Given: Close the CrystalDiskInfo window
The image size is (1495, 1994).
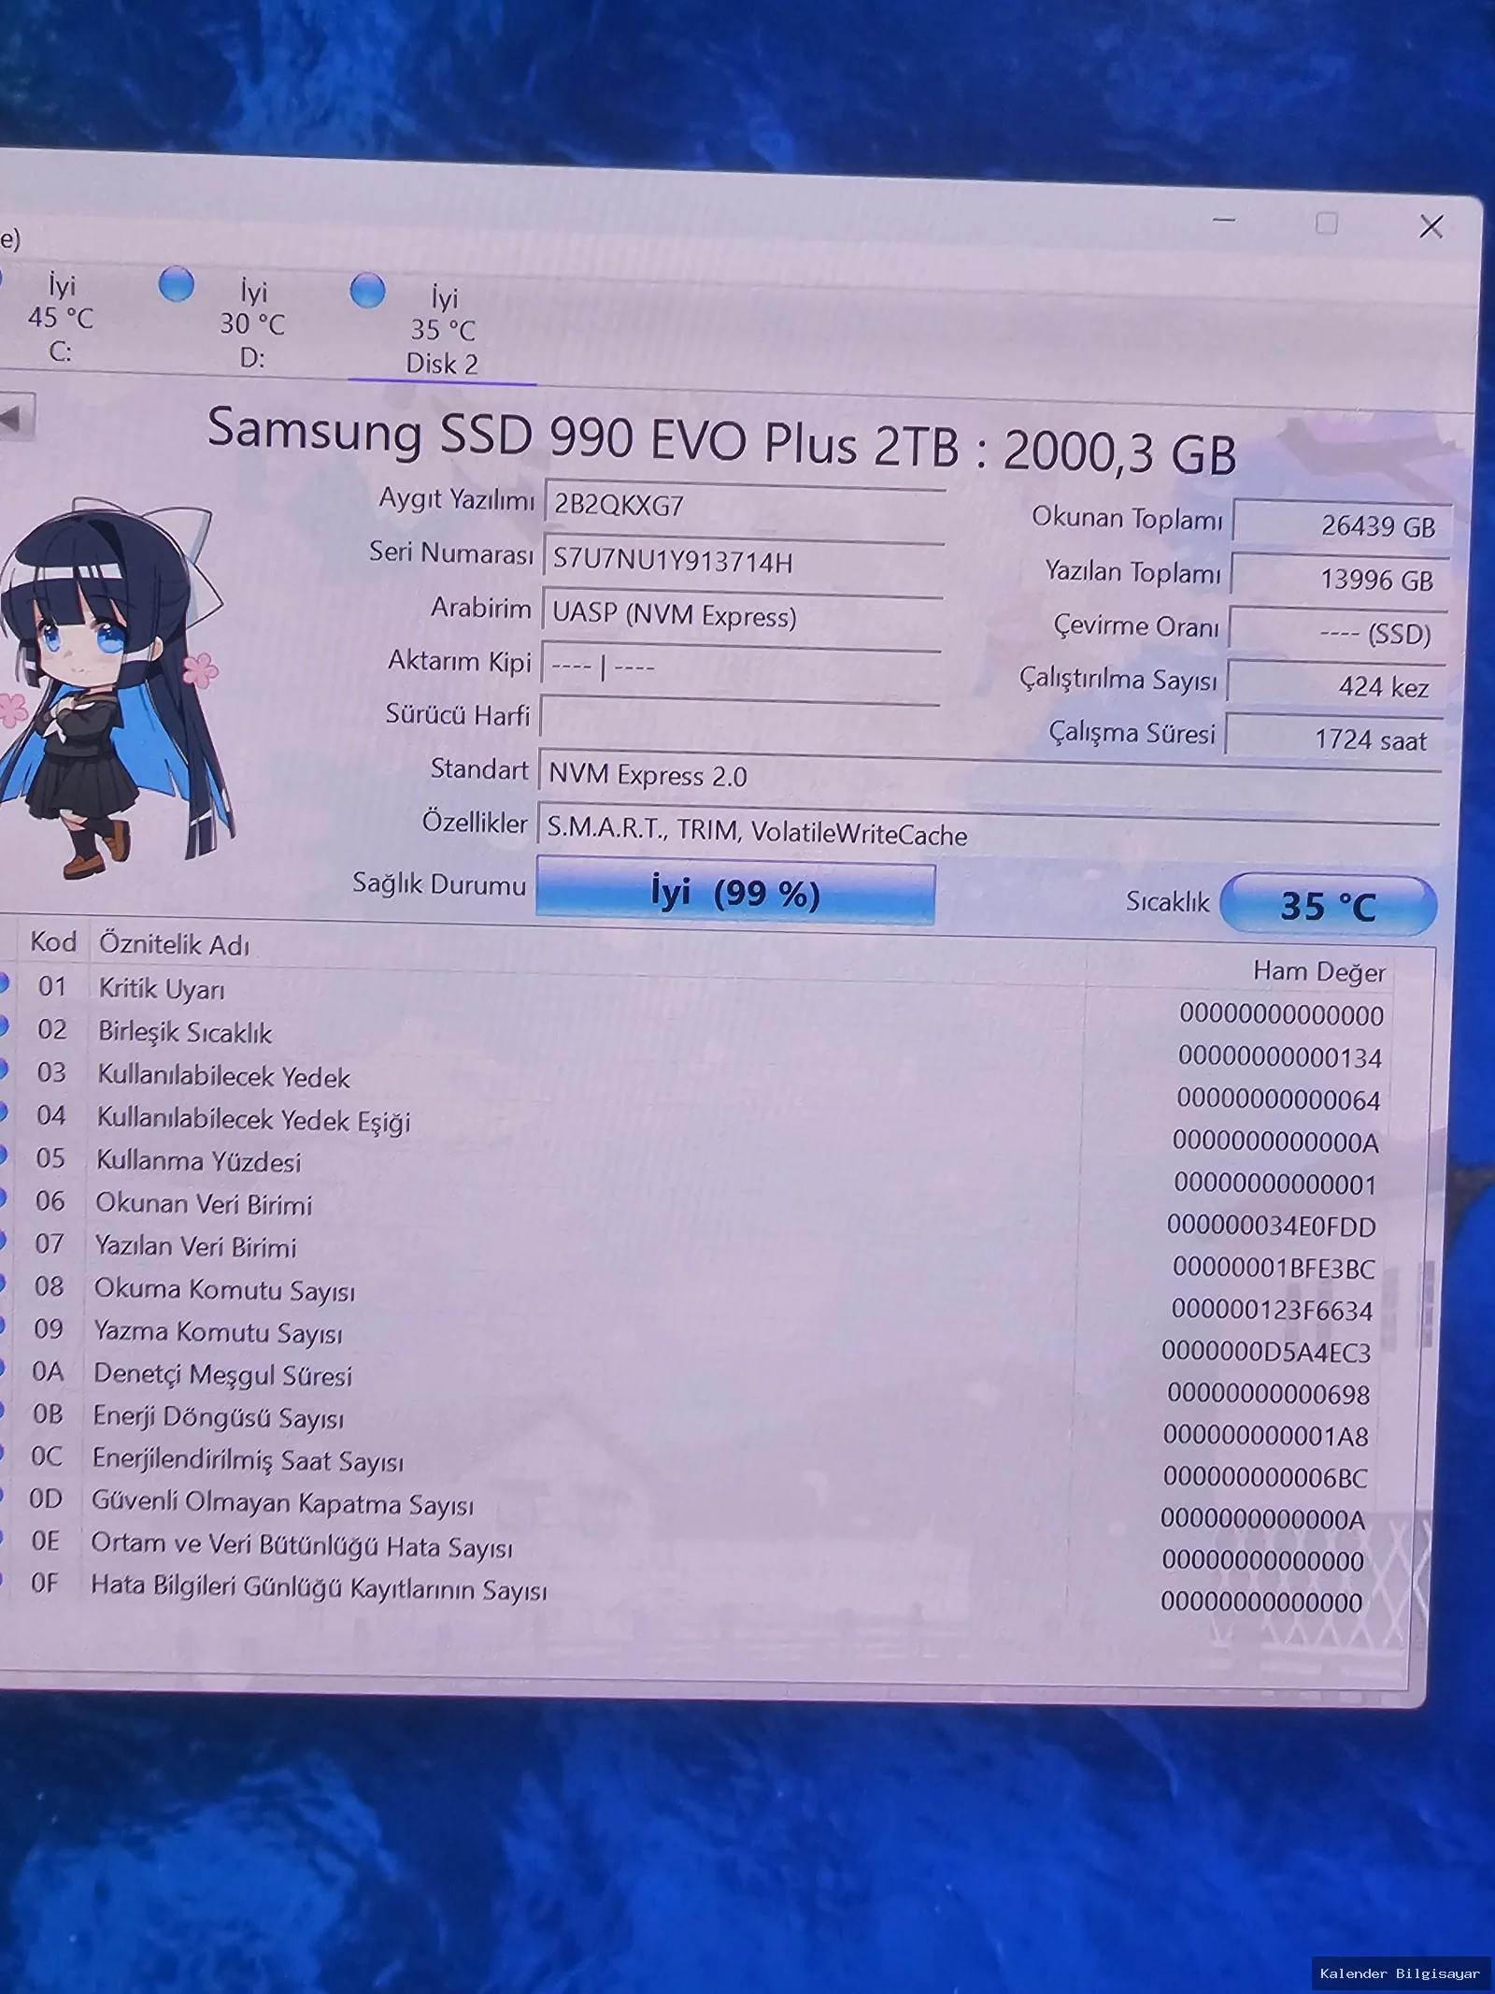Looking at the screenshot, I should click(1431, 226).
